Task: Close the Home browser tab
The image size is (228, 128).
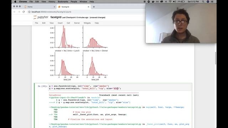Action: click(x=55, y=7)
